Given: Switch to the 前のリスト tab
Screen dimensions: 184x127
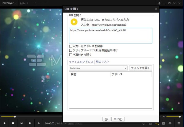Looking at the screenshot, I should pyautogui.click(x=102, y=62).
